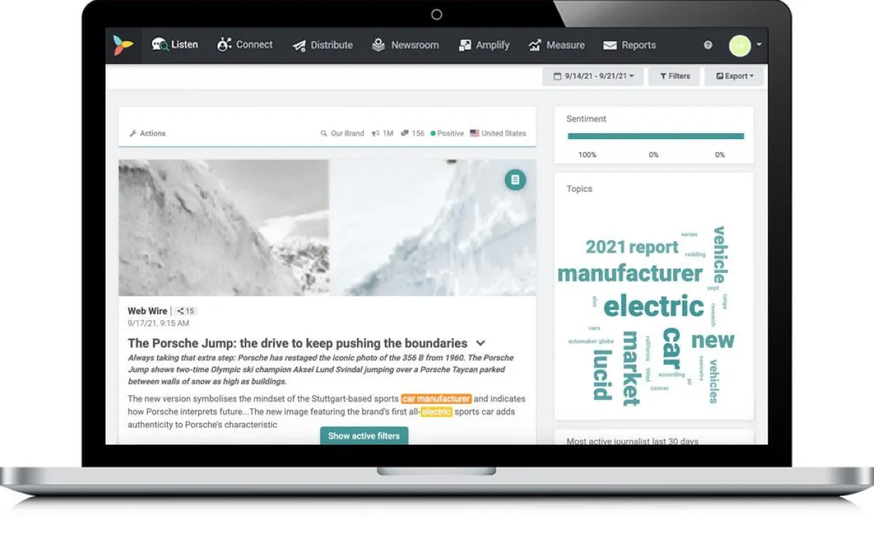Screen dimensions: 874x535
Task: Click the Positive sentiment indicator
Action: (x=447, y=133)
